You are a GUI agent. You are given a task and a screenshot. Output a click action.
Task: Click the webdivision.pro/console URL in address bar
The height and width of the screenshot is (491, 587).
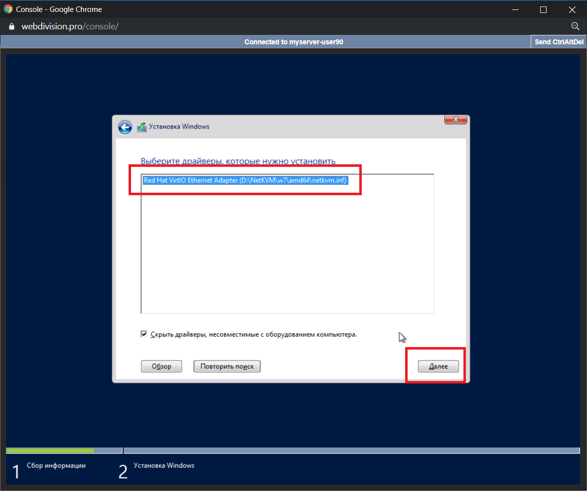tap(70, 26)
